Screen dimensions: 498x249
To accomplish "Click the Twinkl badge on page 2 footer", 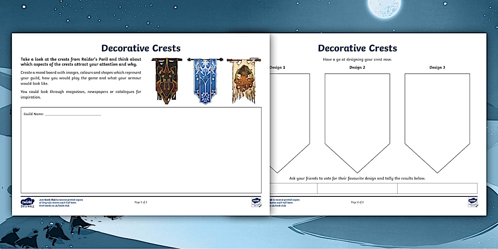I will (473, 202).
